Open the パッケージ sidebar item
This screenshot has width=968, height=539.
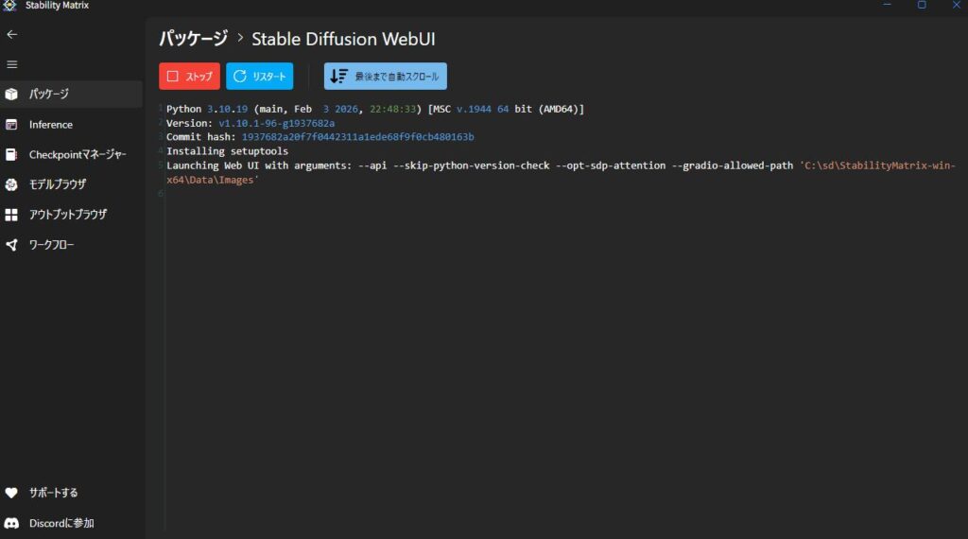72,95
